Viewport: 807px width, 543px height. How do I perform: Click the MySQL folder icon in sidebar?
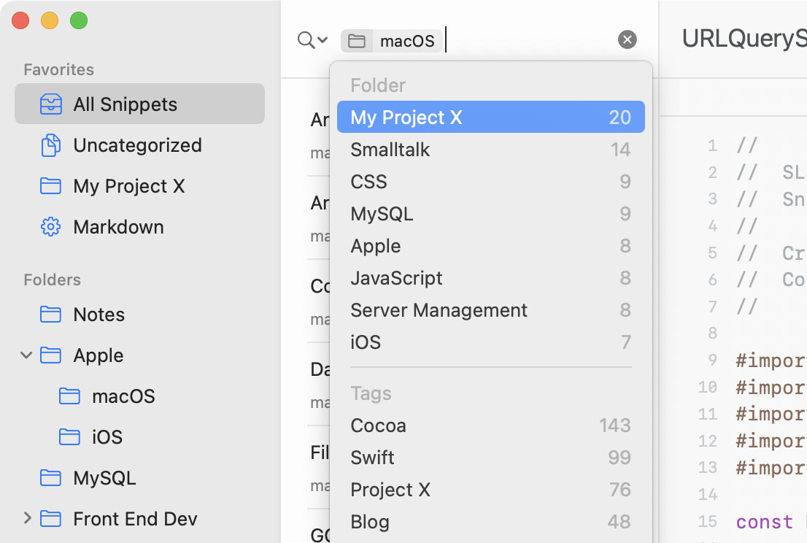click(x=50, y=477)
